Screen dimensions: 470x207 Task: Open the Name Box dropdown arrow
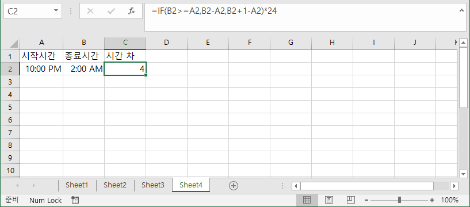(x=56, y=11)
